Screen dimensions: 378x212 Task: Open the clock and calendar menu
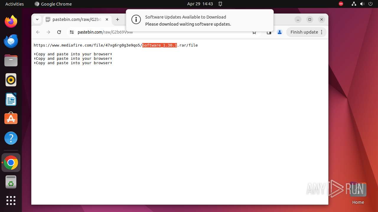click(200, 4)
